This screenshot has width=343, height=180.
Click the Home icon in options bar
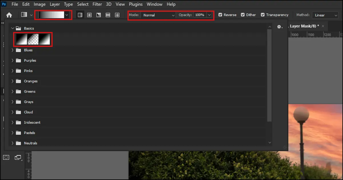point(9,15)
